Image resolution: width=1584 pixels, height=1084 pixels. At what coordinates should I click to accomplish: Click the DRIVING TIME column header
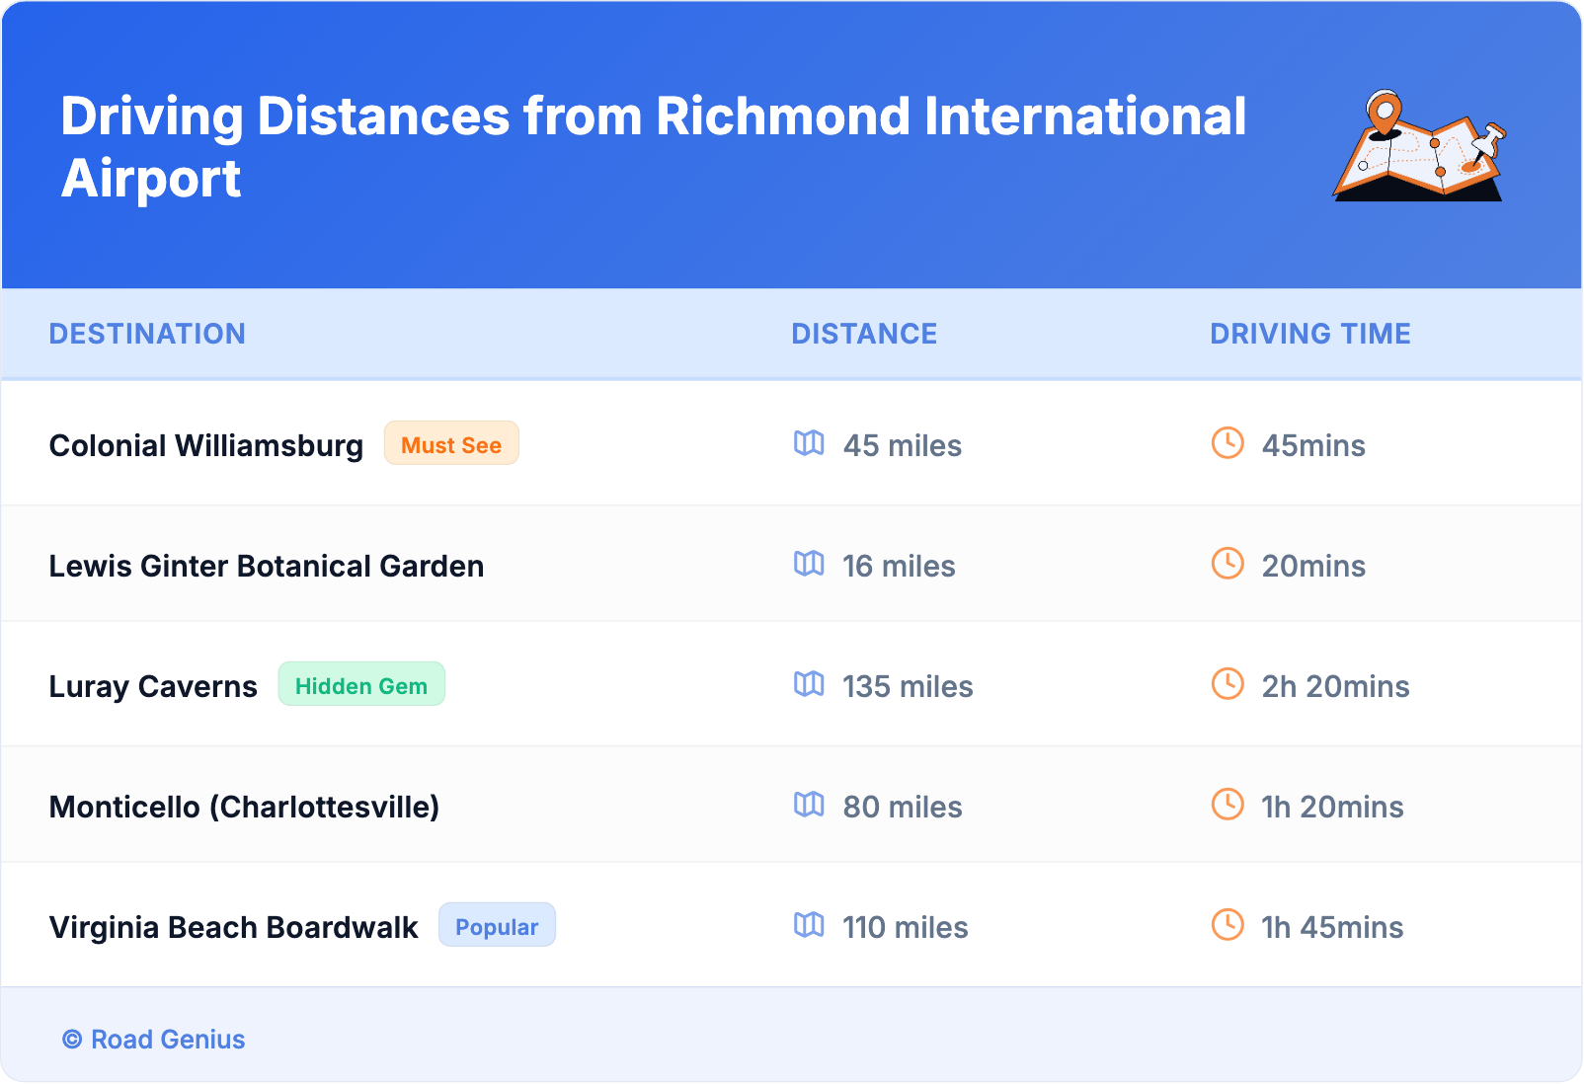tap(1310, 334)
